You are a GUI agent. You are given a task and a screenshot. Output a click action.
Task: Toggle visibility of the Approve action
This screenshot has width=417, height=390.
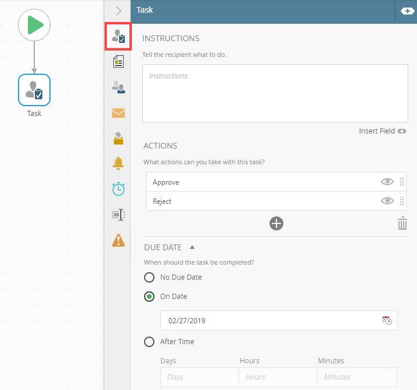387,182
